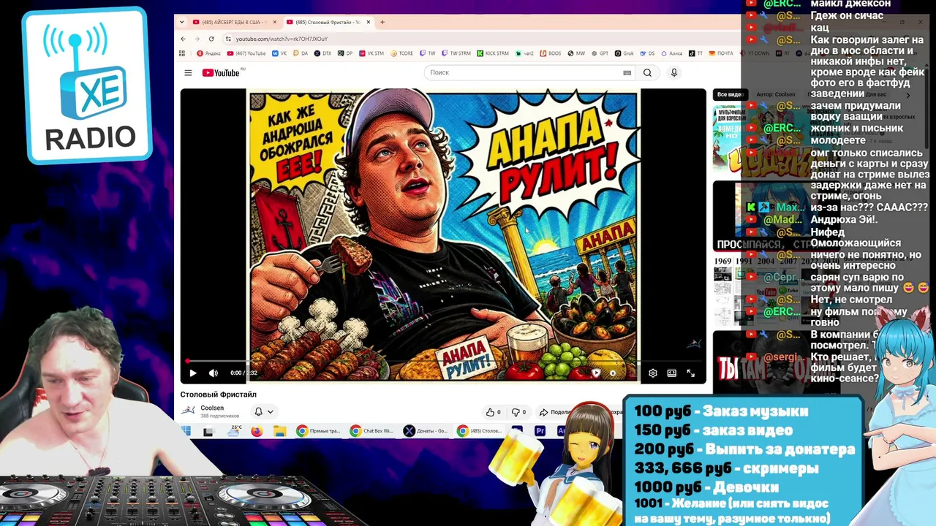The height and width of the screenshot is (526, 936).
Task: Click the YouTube search magnifier button
Action: coord(647,72)
